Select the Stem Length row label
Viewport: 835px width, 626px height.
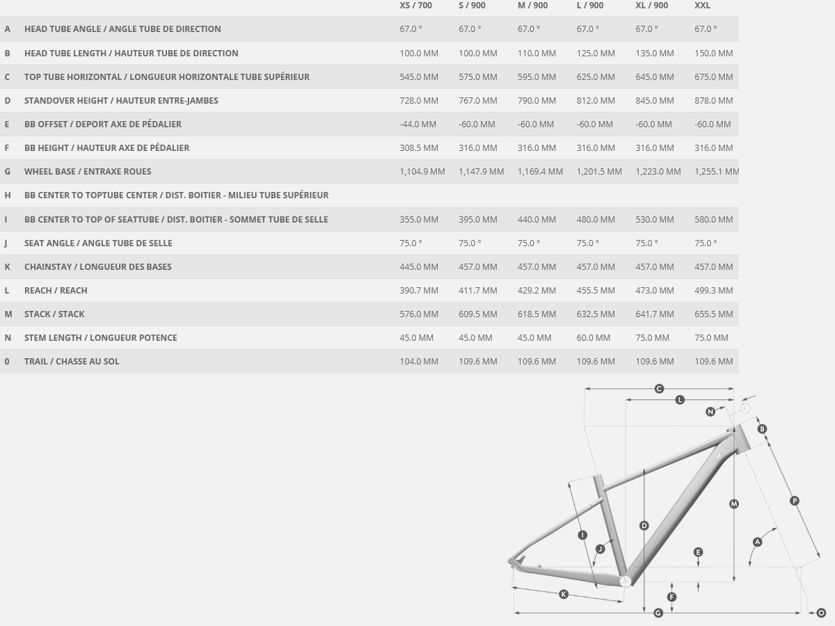tap(101, 338)
